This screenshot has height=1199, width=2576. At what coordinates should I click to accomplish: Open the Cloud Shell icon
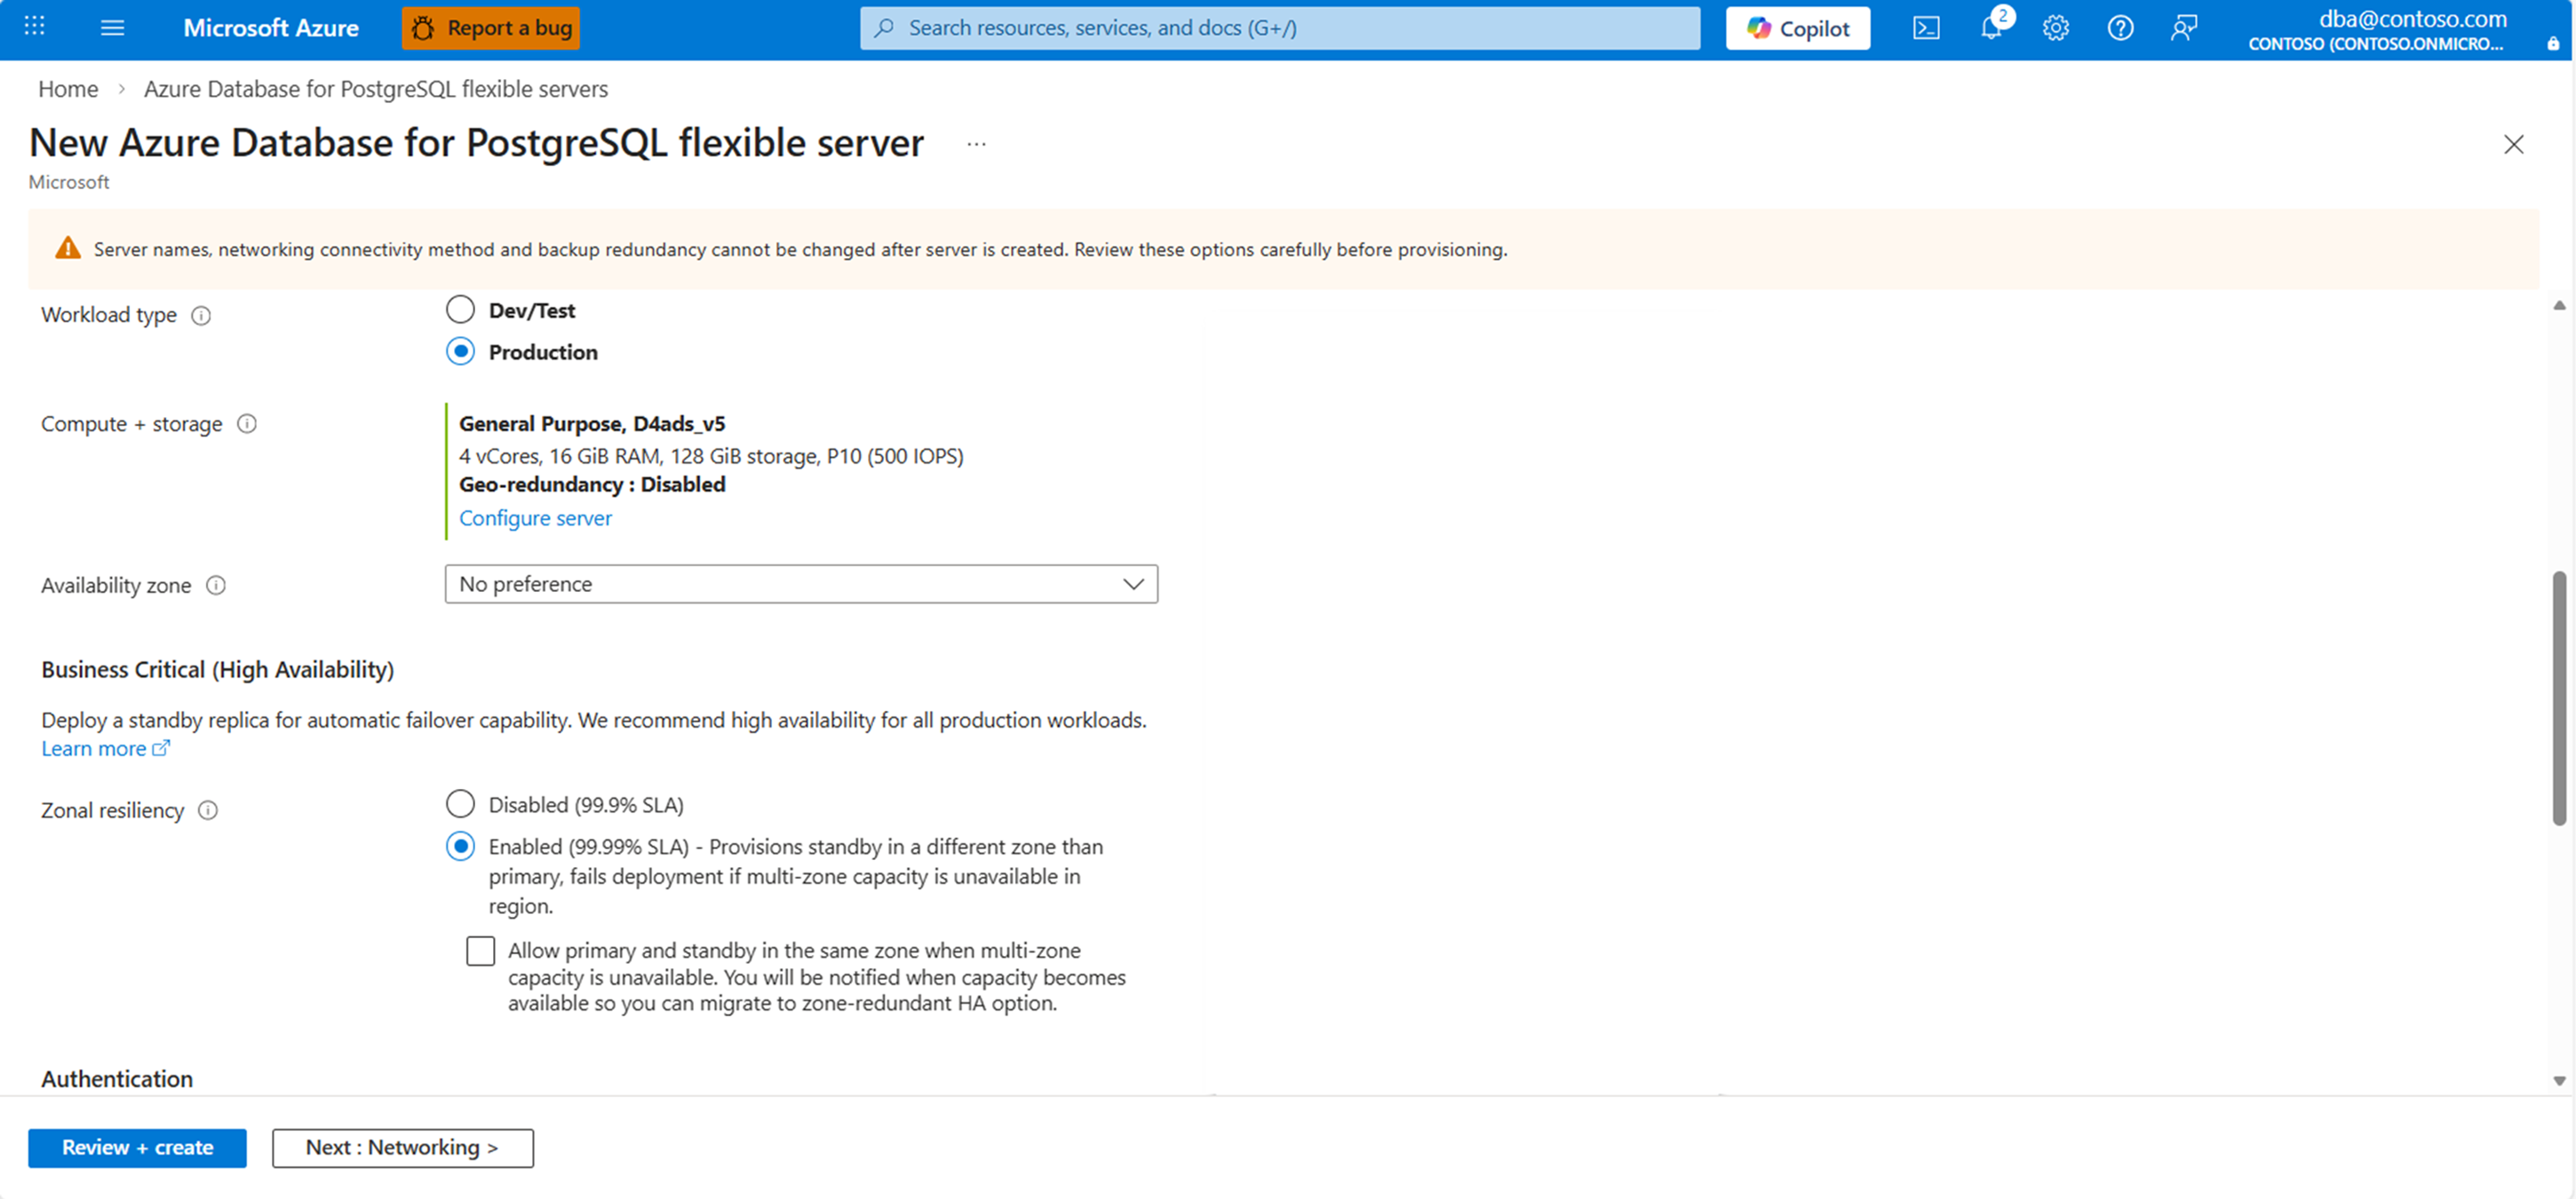[1926, 28]
